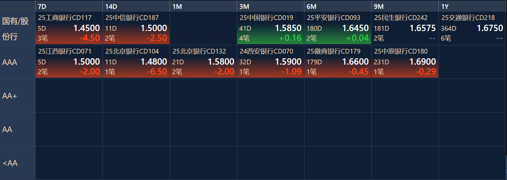This screenshot has width=507, height=180.
Task: Click the AA rating row label
Action: (x=17, y=129)
